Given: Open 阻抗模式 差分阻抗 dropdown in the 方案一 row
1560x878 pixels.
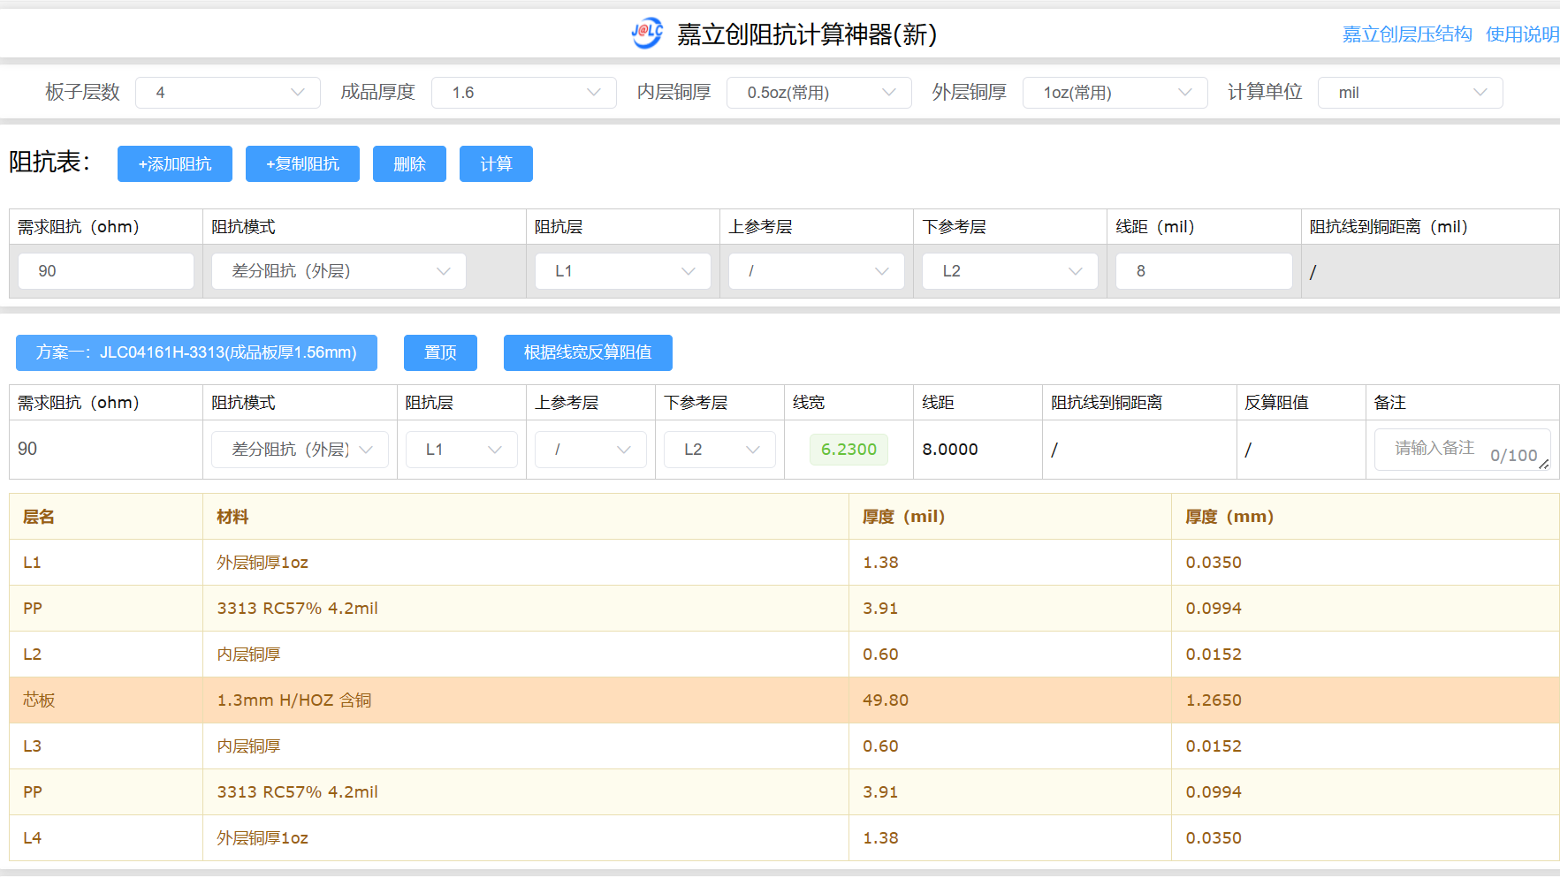Looking at the screenshot, I should [x=300, y=450].
